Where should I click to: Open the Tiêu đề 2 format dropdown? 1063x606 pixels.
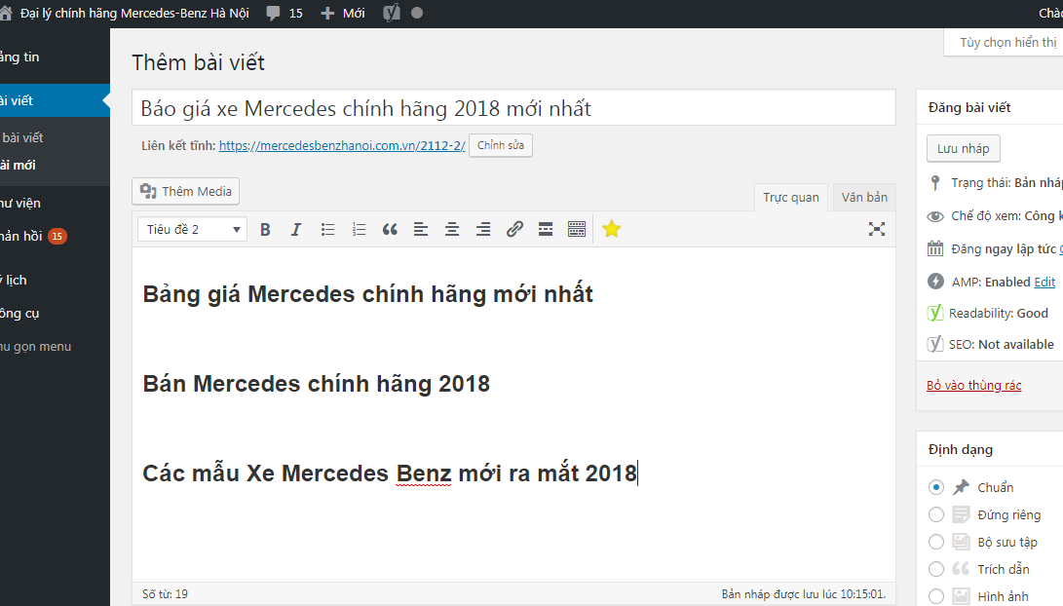tap(193, 230)
